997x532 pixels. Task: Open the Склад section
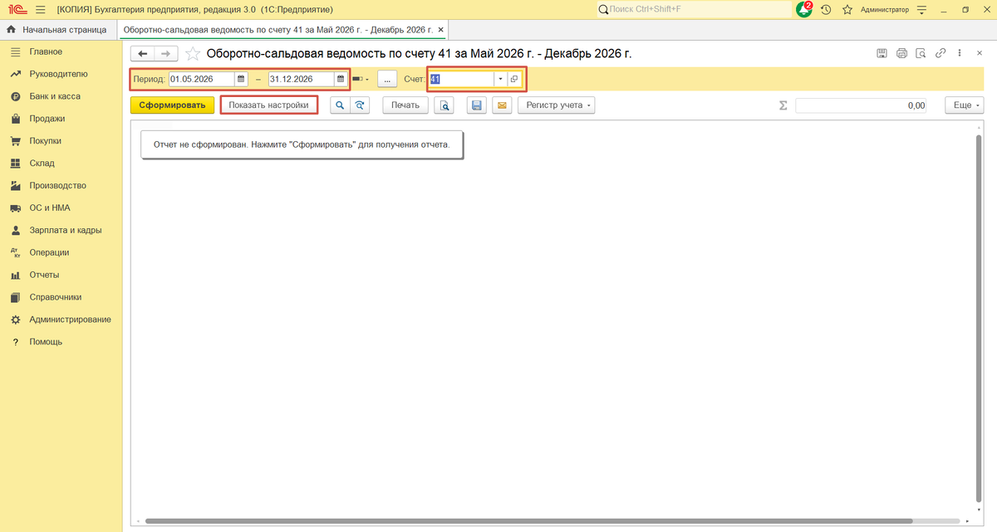coord(42,164)
